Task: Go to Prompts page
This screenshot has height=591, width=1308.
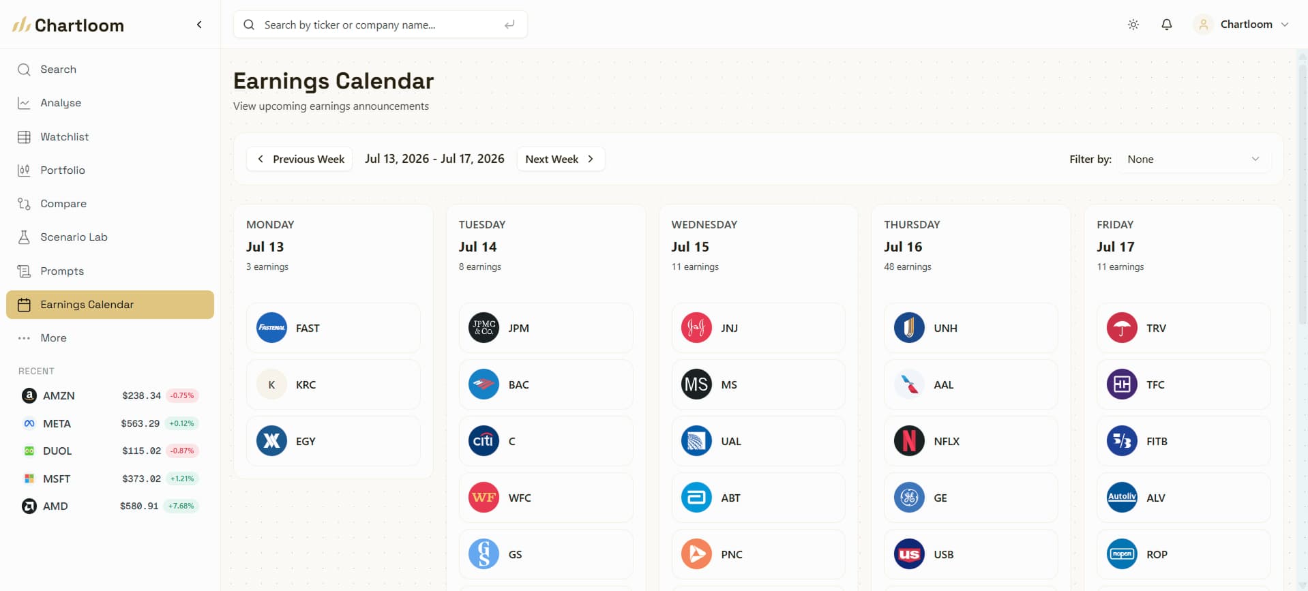Action: [x=110, y=271]
